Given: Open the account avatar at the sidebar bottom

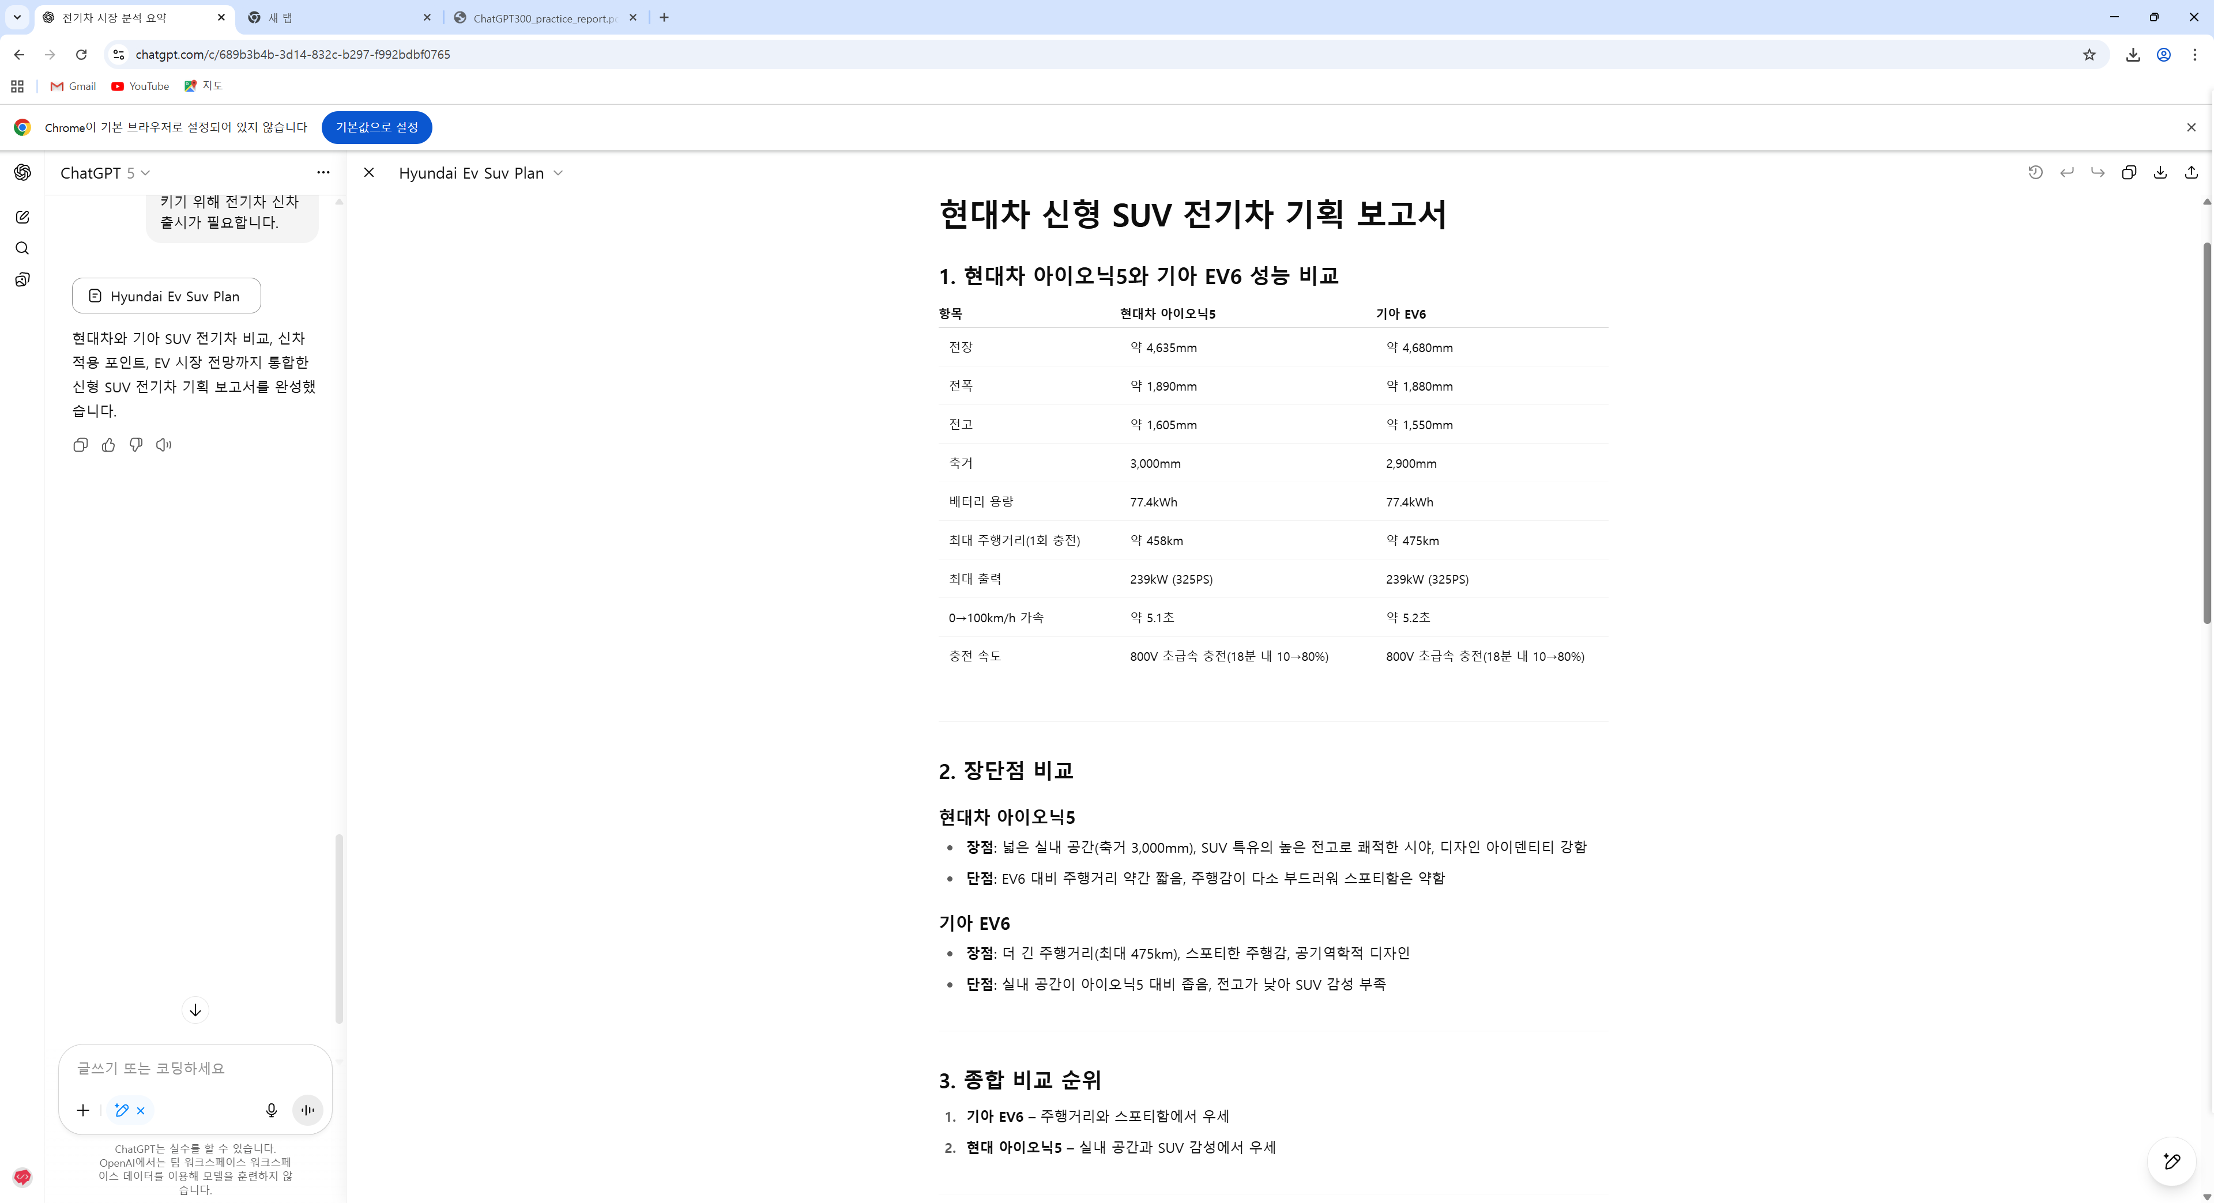Looking at the screenshot, I should click(x=22, y=1176).
